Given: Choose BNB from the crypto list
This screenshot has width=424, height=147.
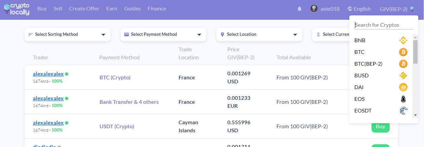Looking at the screenshot, I should pyautogui.click(x=381, y=41).
